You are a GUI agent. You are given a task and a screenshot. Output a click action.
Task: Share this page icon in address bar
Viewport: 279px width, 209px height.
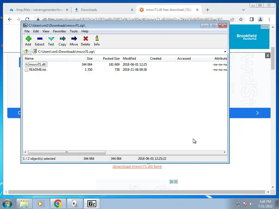(x=232, y=19)
